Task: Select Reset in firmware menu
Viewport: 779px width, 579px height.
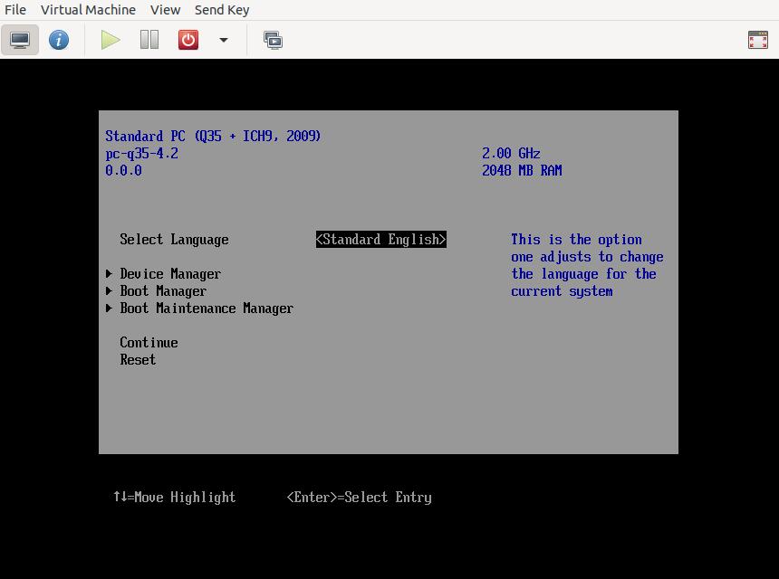Action: point(138,360)
